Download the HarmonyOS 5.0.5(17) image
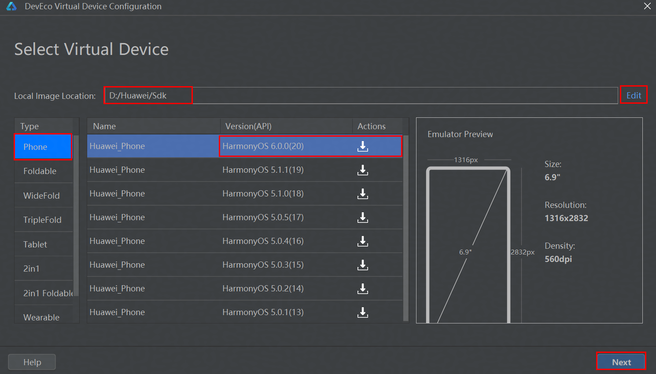This screenshot has width=656, height=374. coord(363,218)
